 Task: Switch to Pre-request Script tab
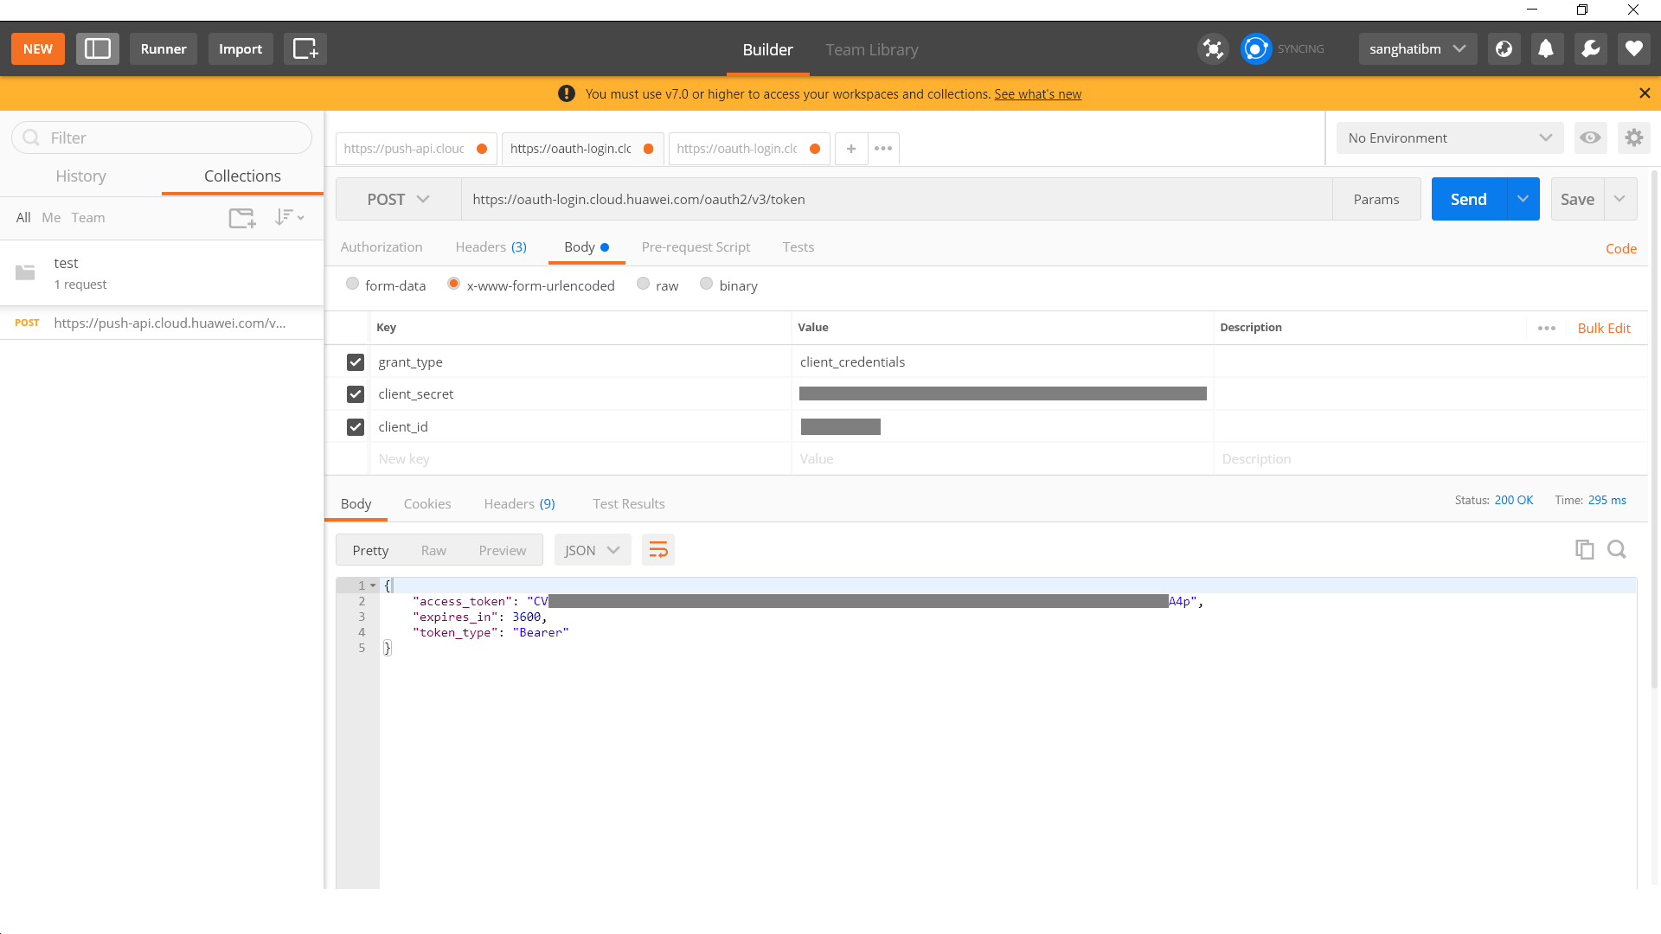696,246
